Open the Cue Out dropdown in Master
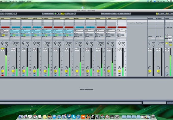 [169, 36]
